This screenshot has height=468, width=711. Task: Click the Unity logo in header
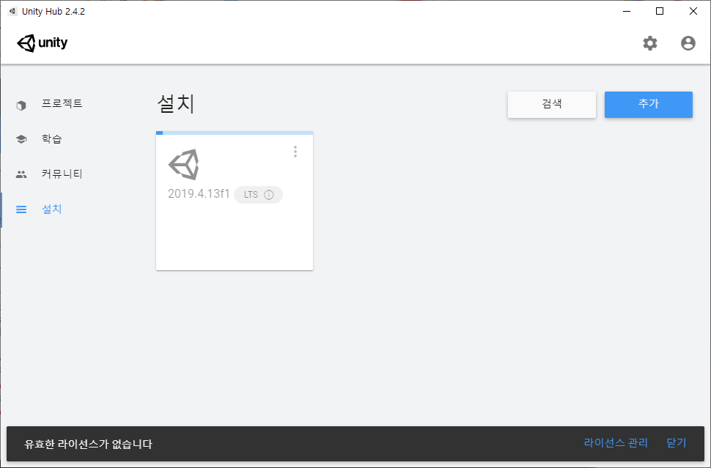[43, 43]
